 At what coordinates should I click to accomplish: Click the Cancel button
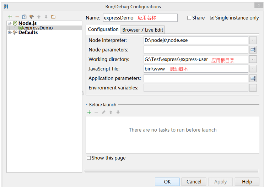pyautogui.click(x=194, y=182)
